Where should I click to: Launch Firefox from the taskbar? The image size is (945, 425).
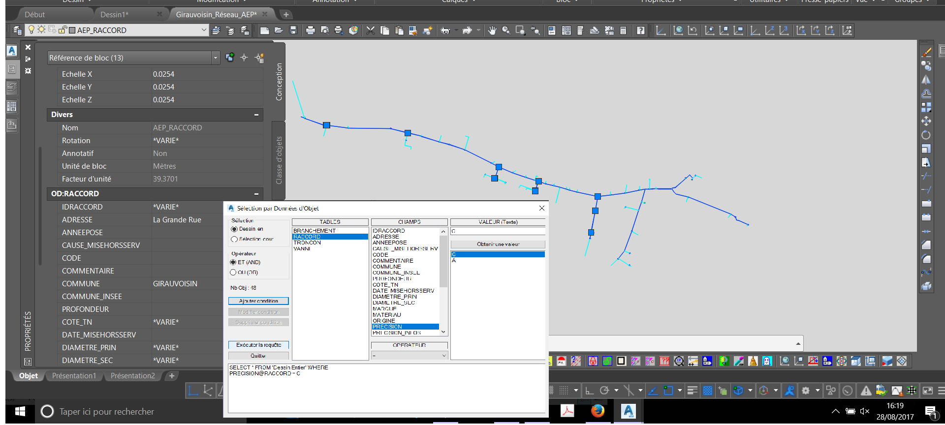(598, 411)
